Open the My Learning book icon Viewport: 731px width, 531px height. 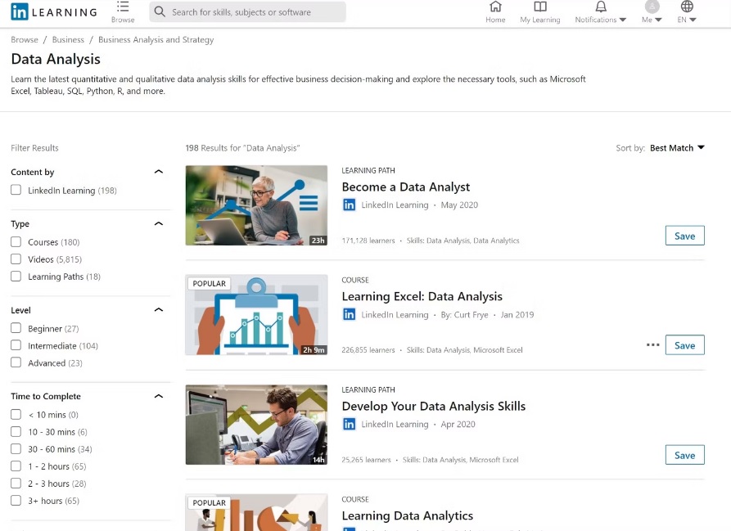[539, 7]
